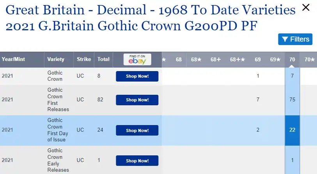Select the grade 70 column header
The image size is (317, 174).
click(x=292, y=59)
